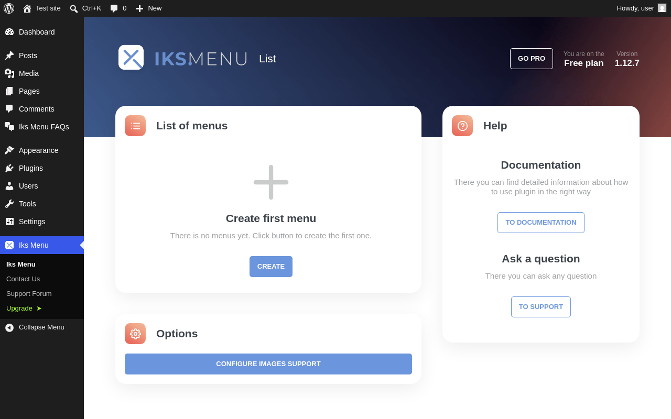Click the 'There is no menus yet' description
This screenshot has height=419, width=671.
point(271,236)
